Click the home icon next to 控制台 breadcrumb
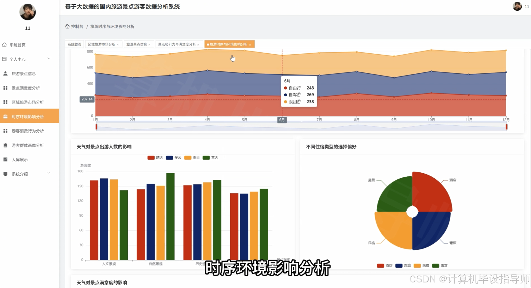The height and width of the screenshot is (288, 531). tap(67, 26)
